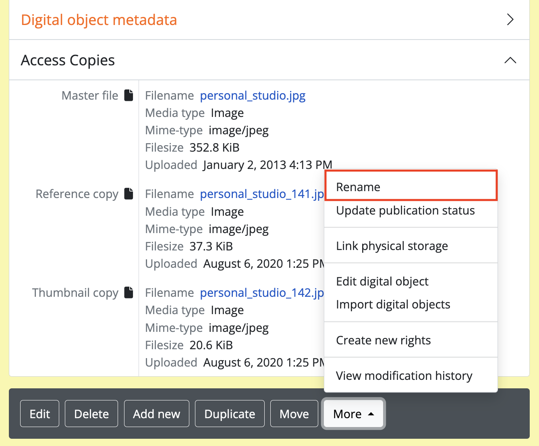This screenshot has height=446, width=539.
Task: Click the Thumbnail copy document icon
Action: point(129,292)
